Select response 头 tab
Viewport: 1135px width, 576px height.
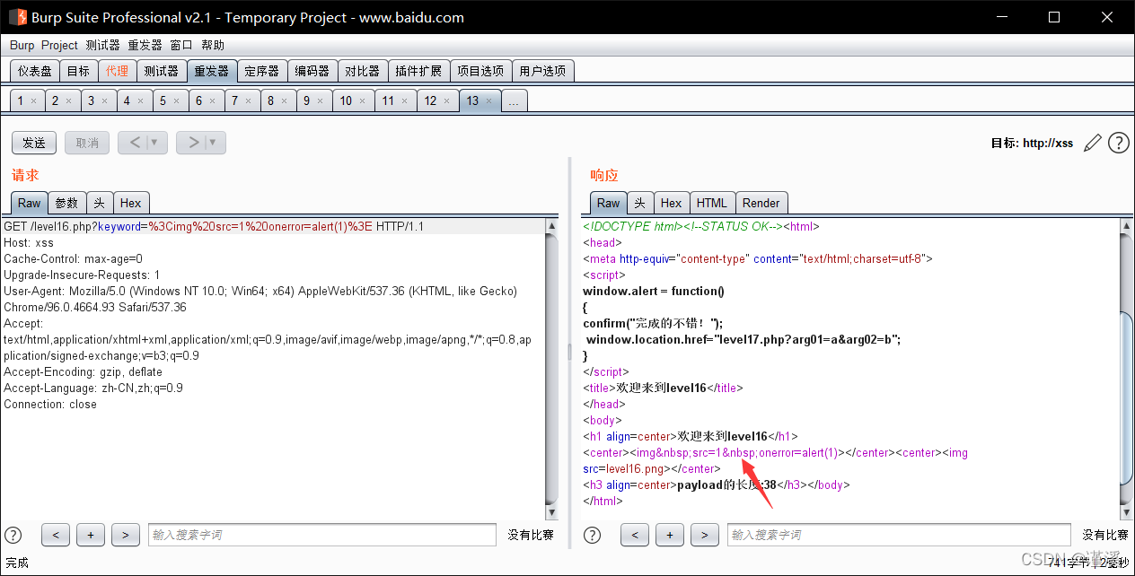click(x=639, y=203)
